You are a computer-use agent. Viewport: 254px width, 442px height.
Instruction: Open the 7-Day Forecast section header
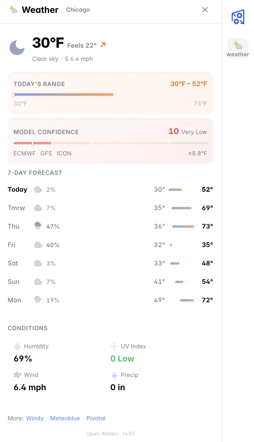[x=35, y=173]
